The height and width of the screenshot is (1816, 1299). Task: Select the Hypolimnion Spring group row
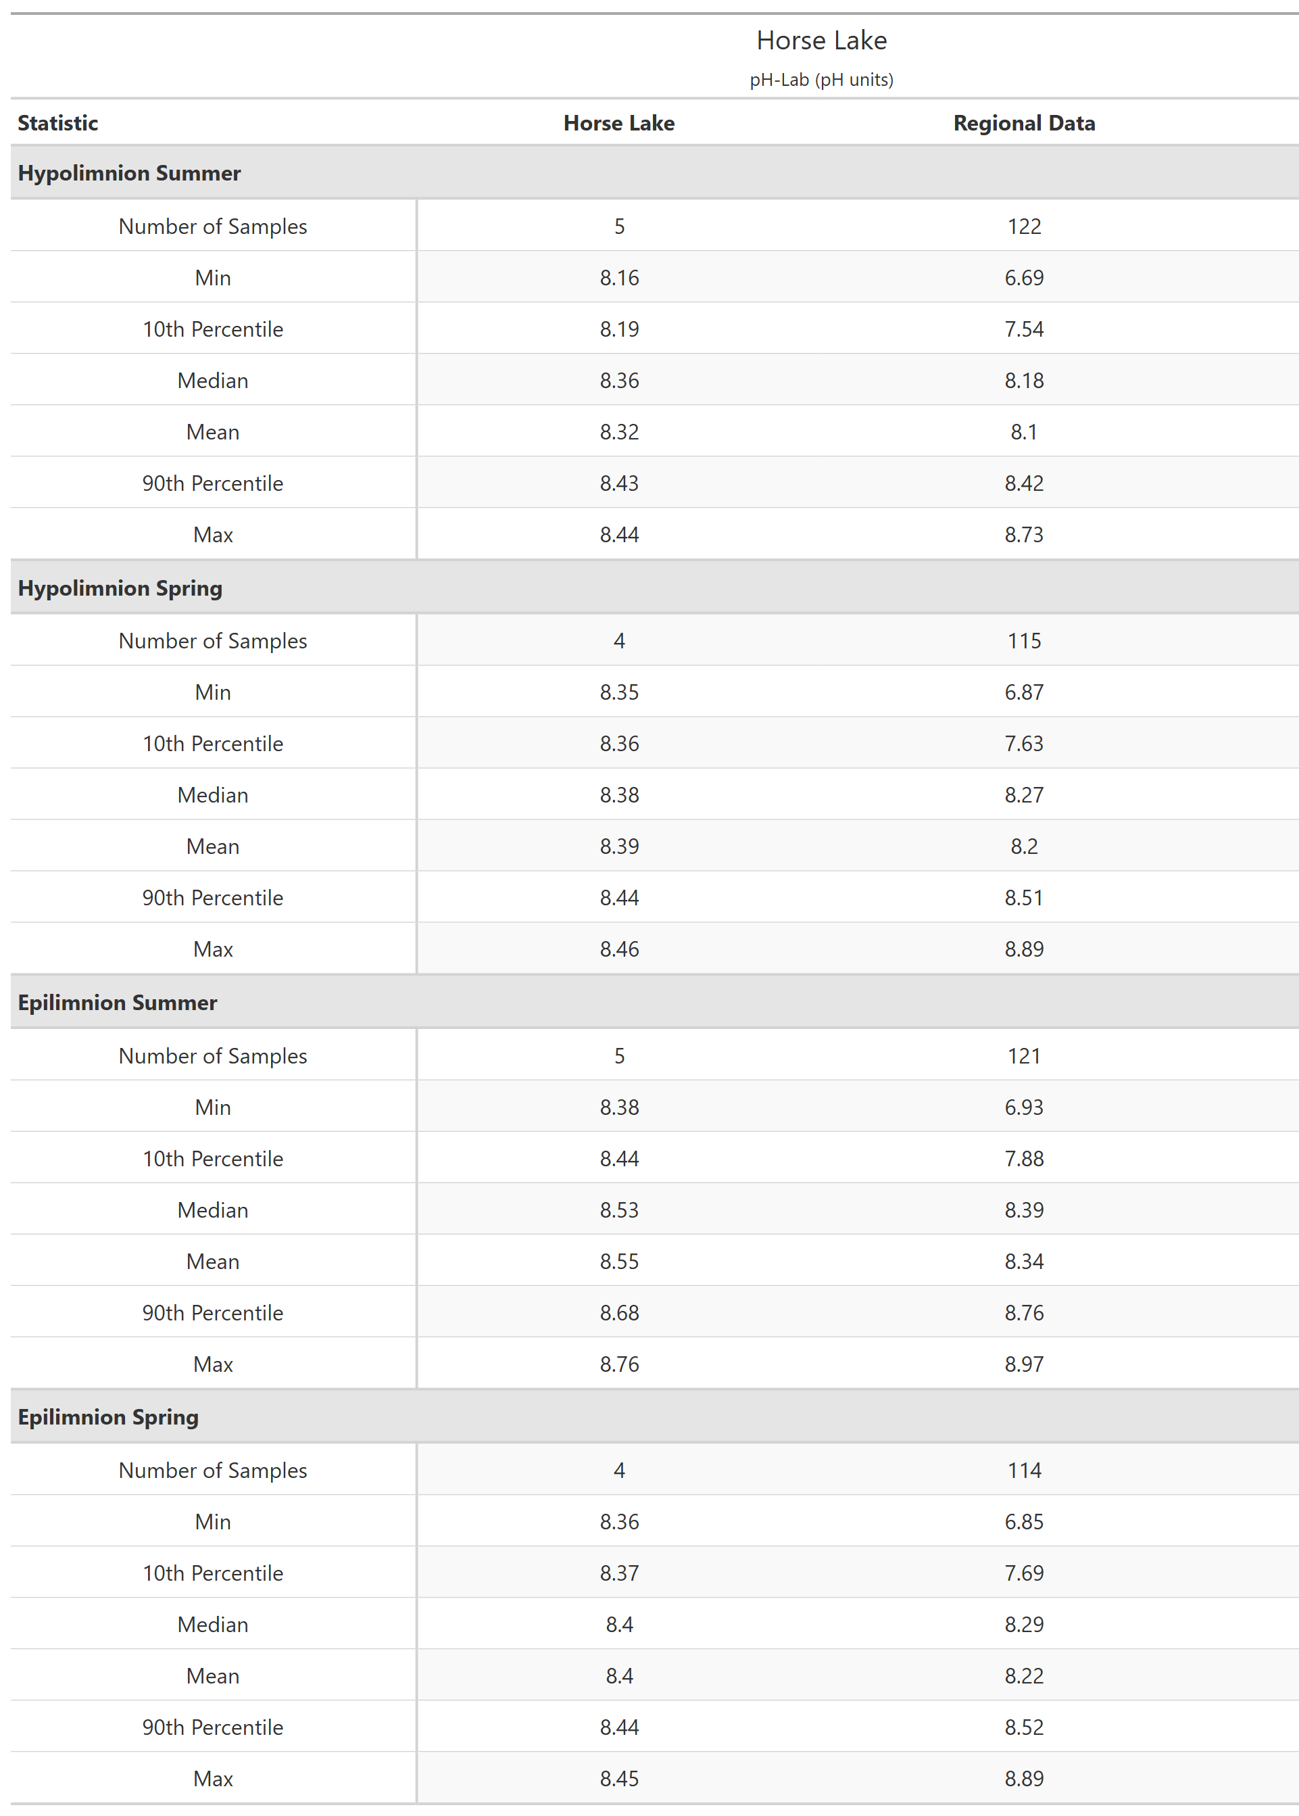click(120, 588)
